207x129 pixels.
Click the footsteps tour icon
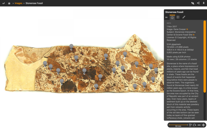(193, 3)
